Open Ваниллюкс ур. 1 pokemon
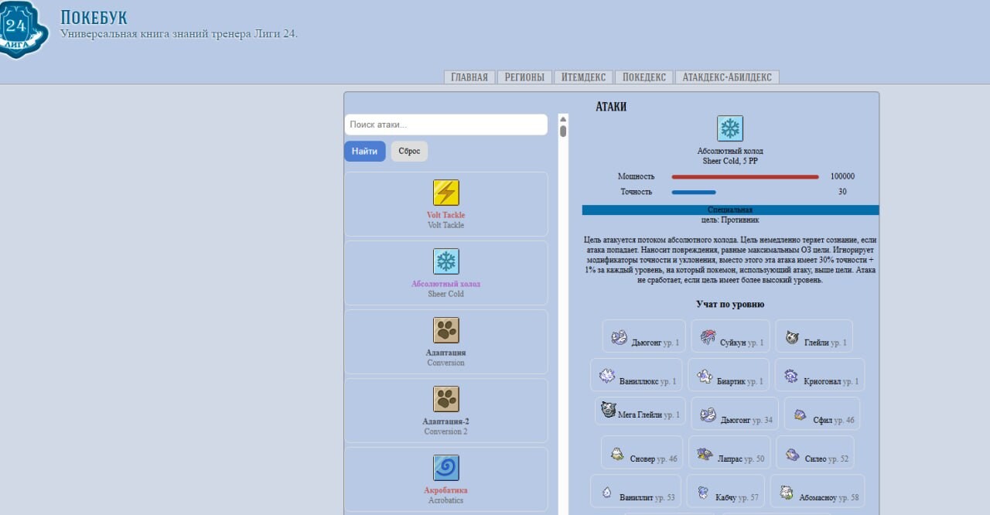990x515 pixels. click(x=637, y=375)
